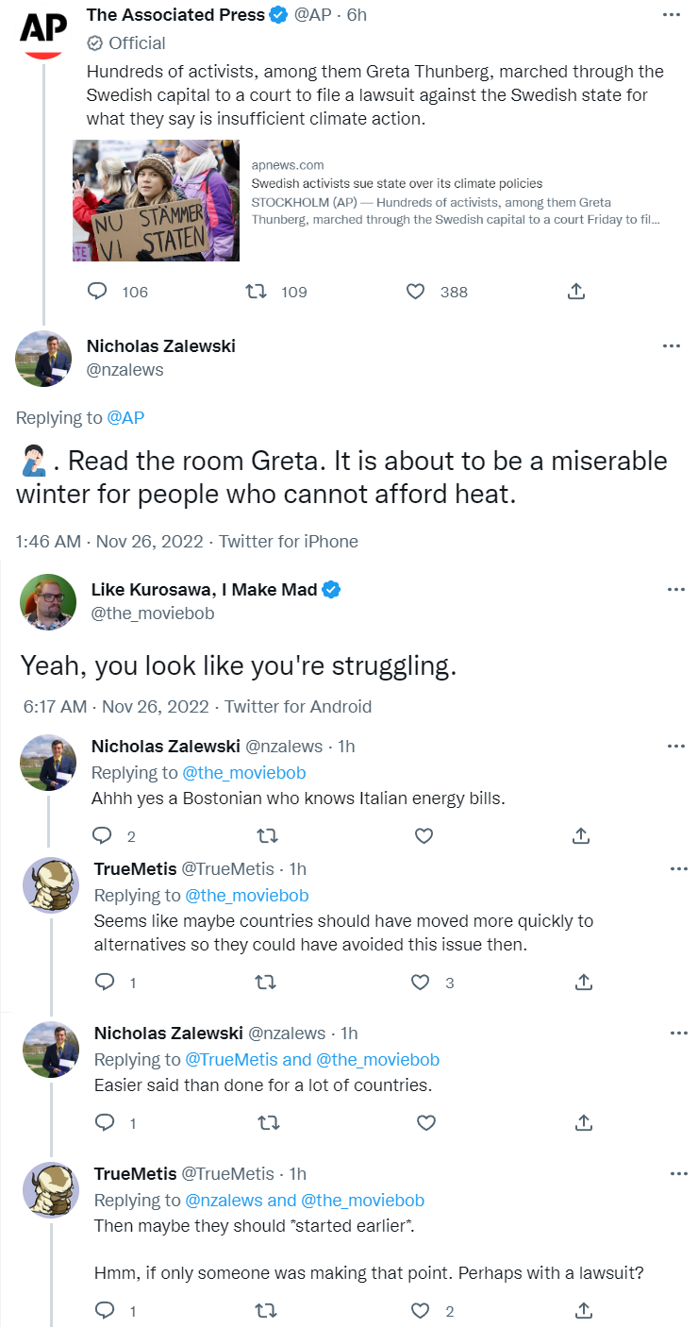Open the @AP mention in 'Replying to'

pos(125,417)
